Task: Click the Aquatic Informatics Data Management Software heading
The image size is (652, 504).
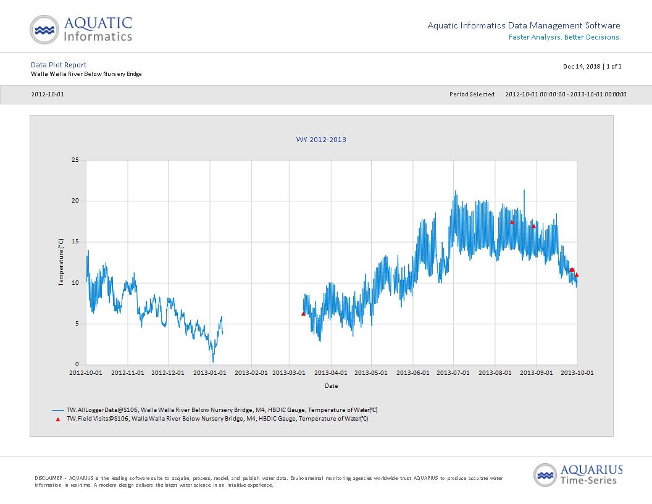Action: click(x=524, y=25)
